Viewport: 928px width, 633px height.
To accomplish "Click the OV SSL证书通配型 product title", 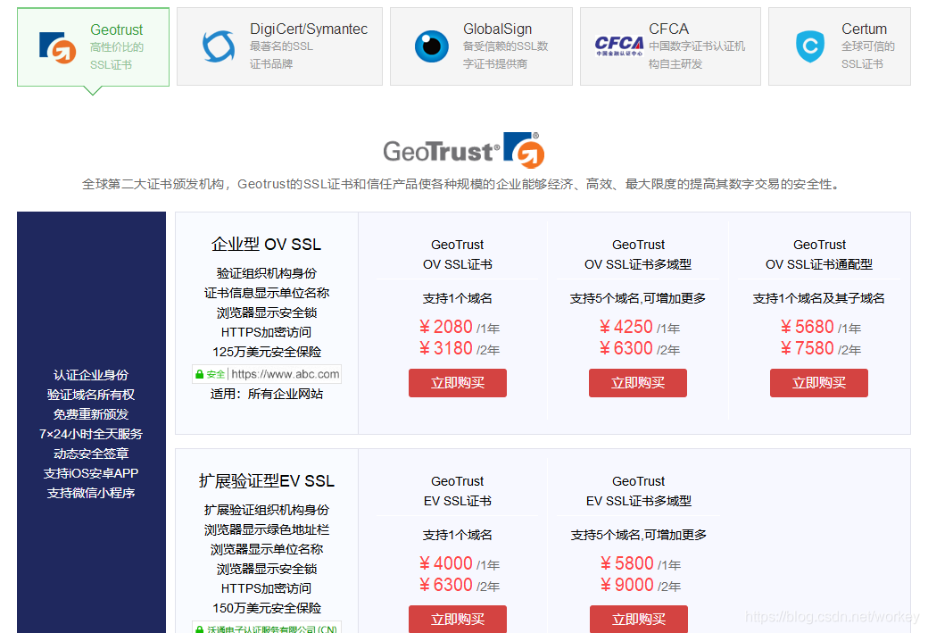I will tap(819, 254).
